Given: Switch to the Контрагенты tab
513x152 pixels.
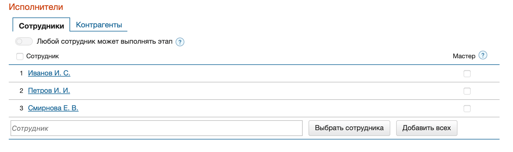Looking at the screenshot, I should pyautogui.click(x=99, y=25).
